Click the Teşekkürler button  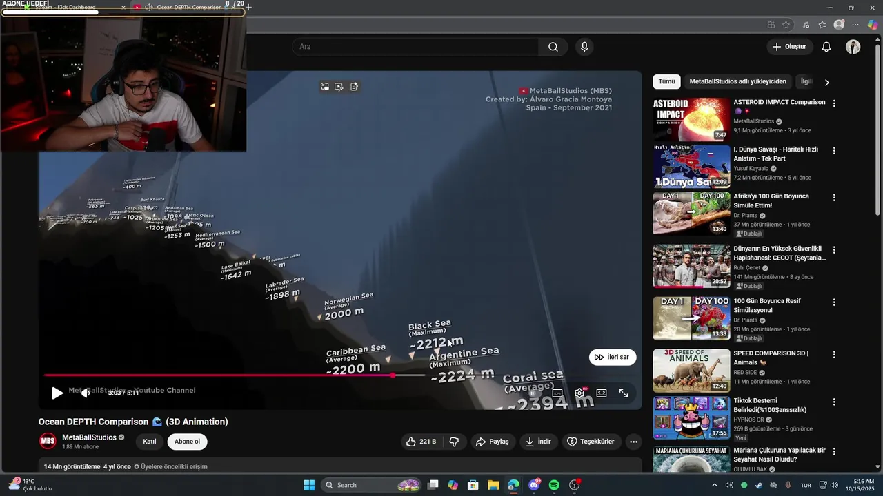[x=591, y=442]
